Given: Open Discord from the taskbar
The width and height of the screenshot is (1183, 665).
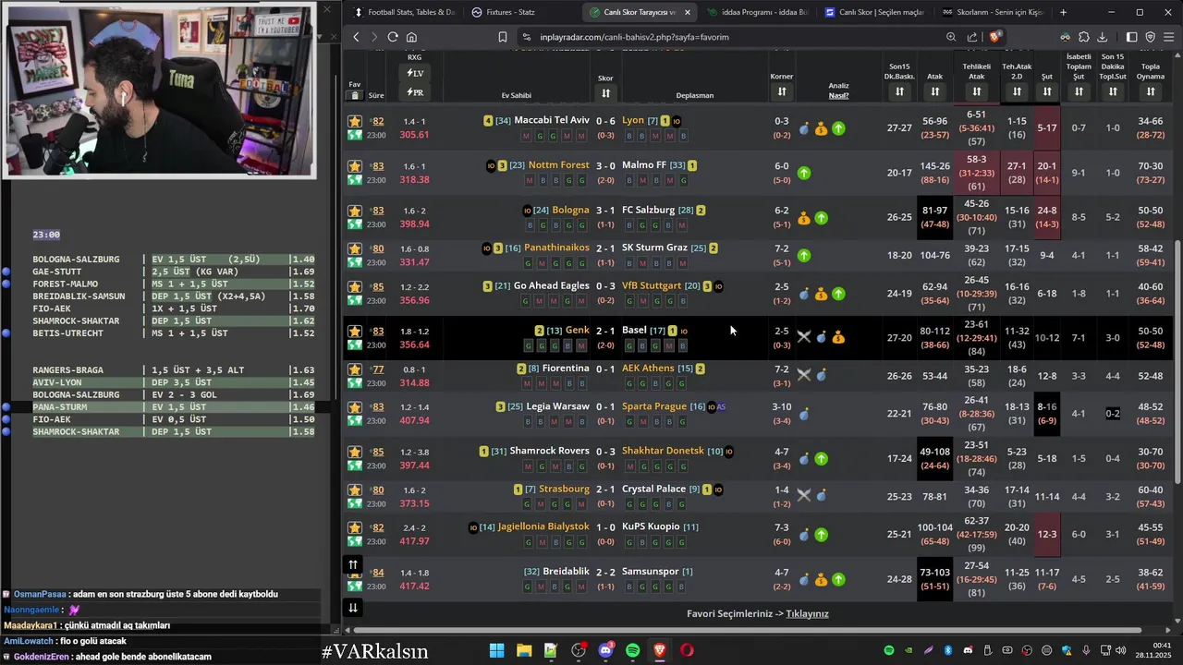Looking at the screenshot, I should click(x=606, y=650).
